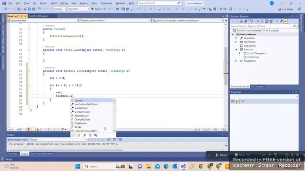Toggle the target-typed filter icon in IntelliSense
Screen dimensions: 305x171
[73, 135]
